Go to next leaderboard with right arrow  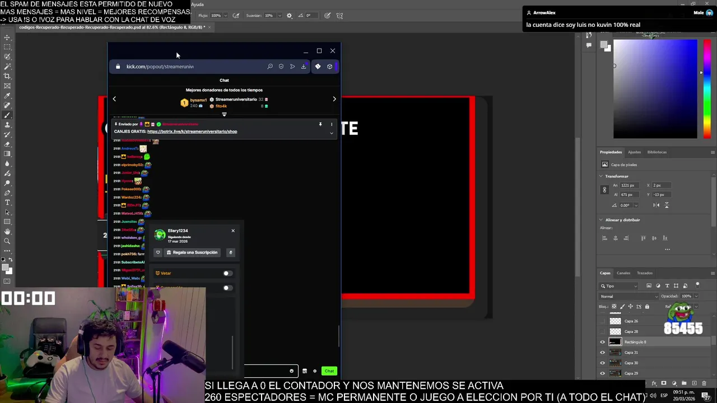pyautogui.click(x=334, y=99)
